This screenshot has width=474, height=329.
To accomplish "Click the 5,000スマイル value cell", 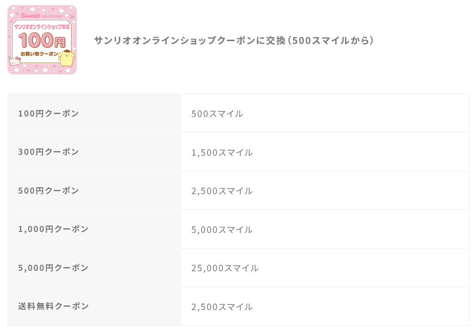I will click(325, 229).
